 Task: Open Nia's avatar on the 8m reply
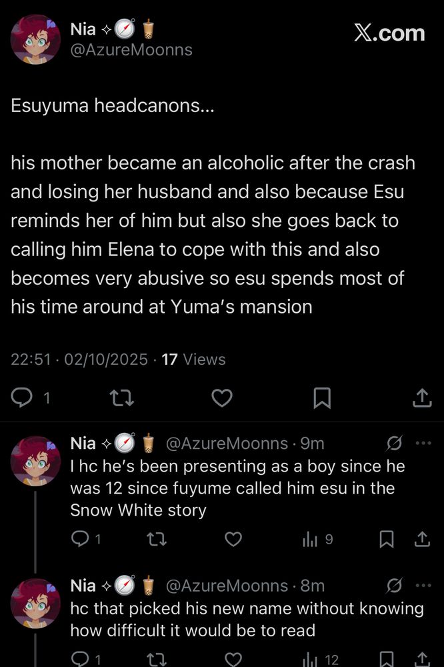click(36, 603)
